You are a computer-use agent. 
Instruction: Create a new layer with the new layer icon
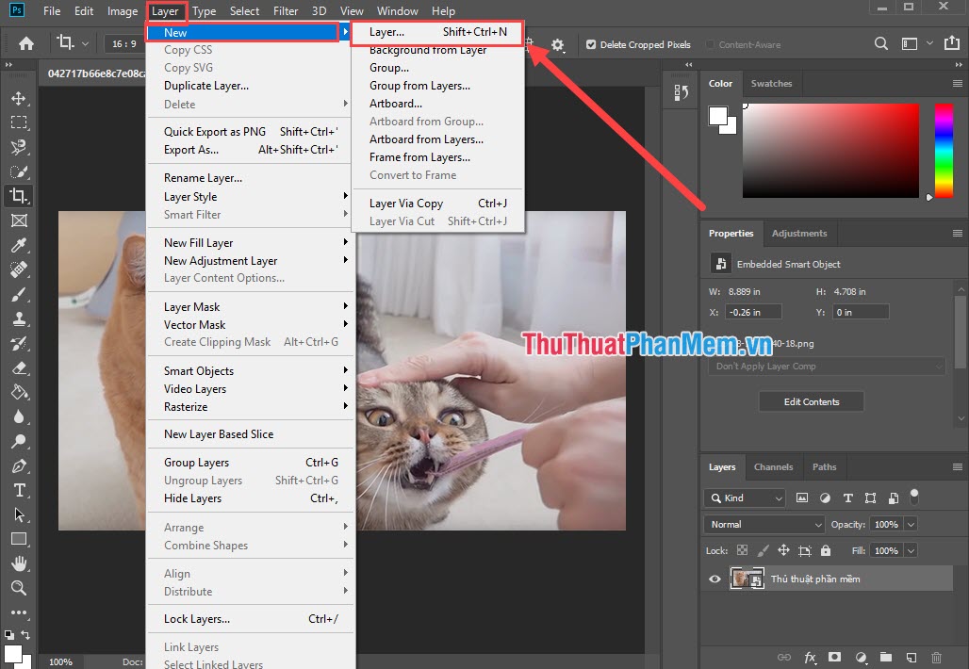coord(911,657)
